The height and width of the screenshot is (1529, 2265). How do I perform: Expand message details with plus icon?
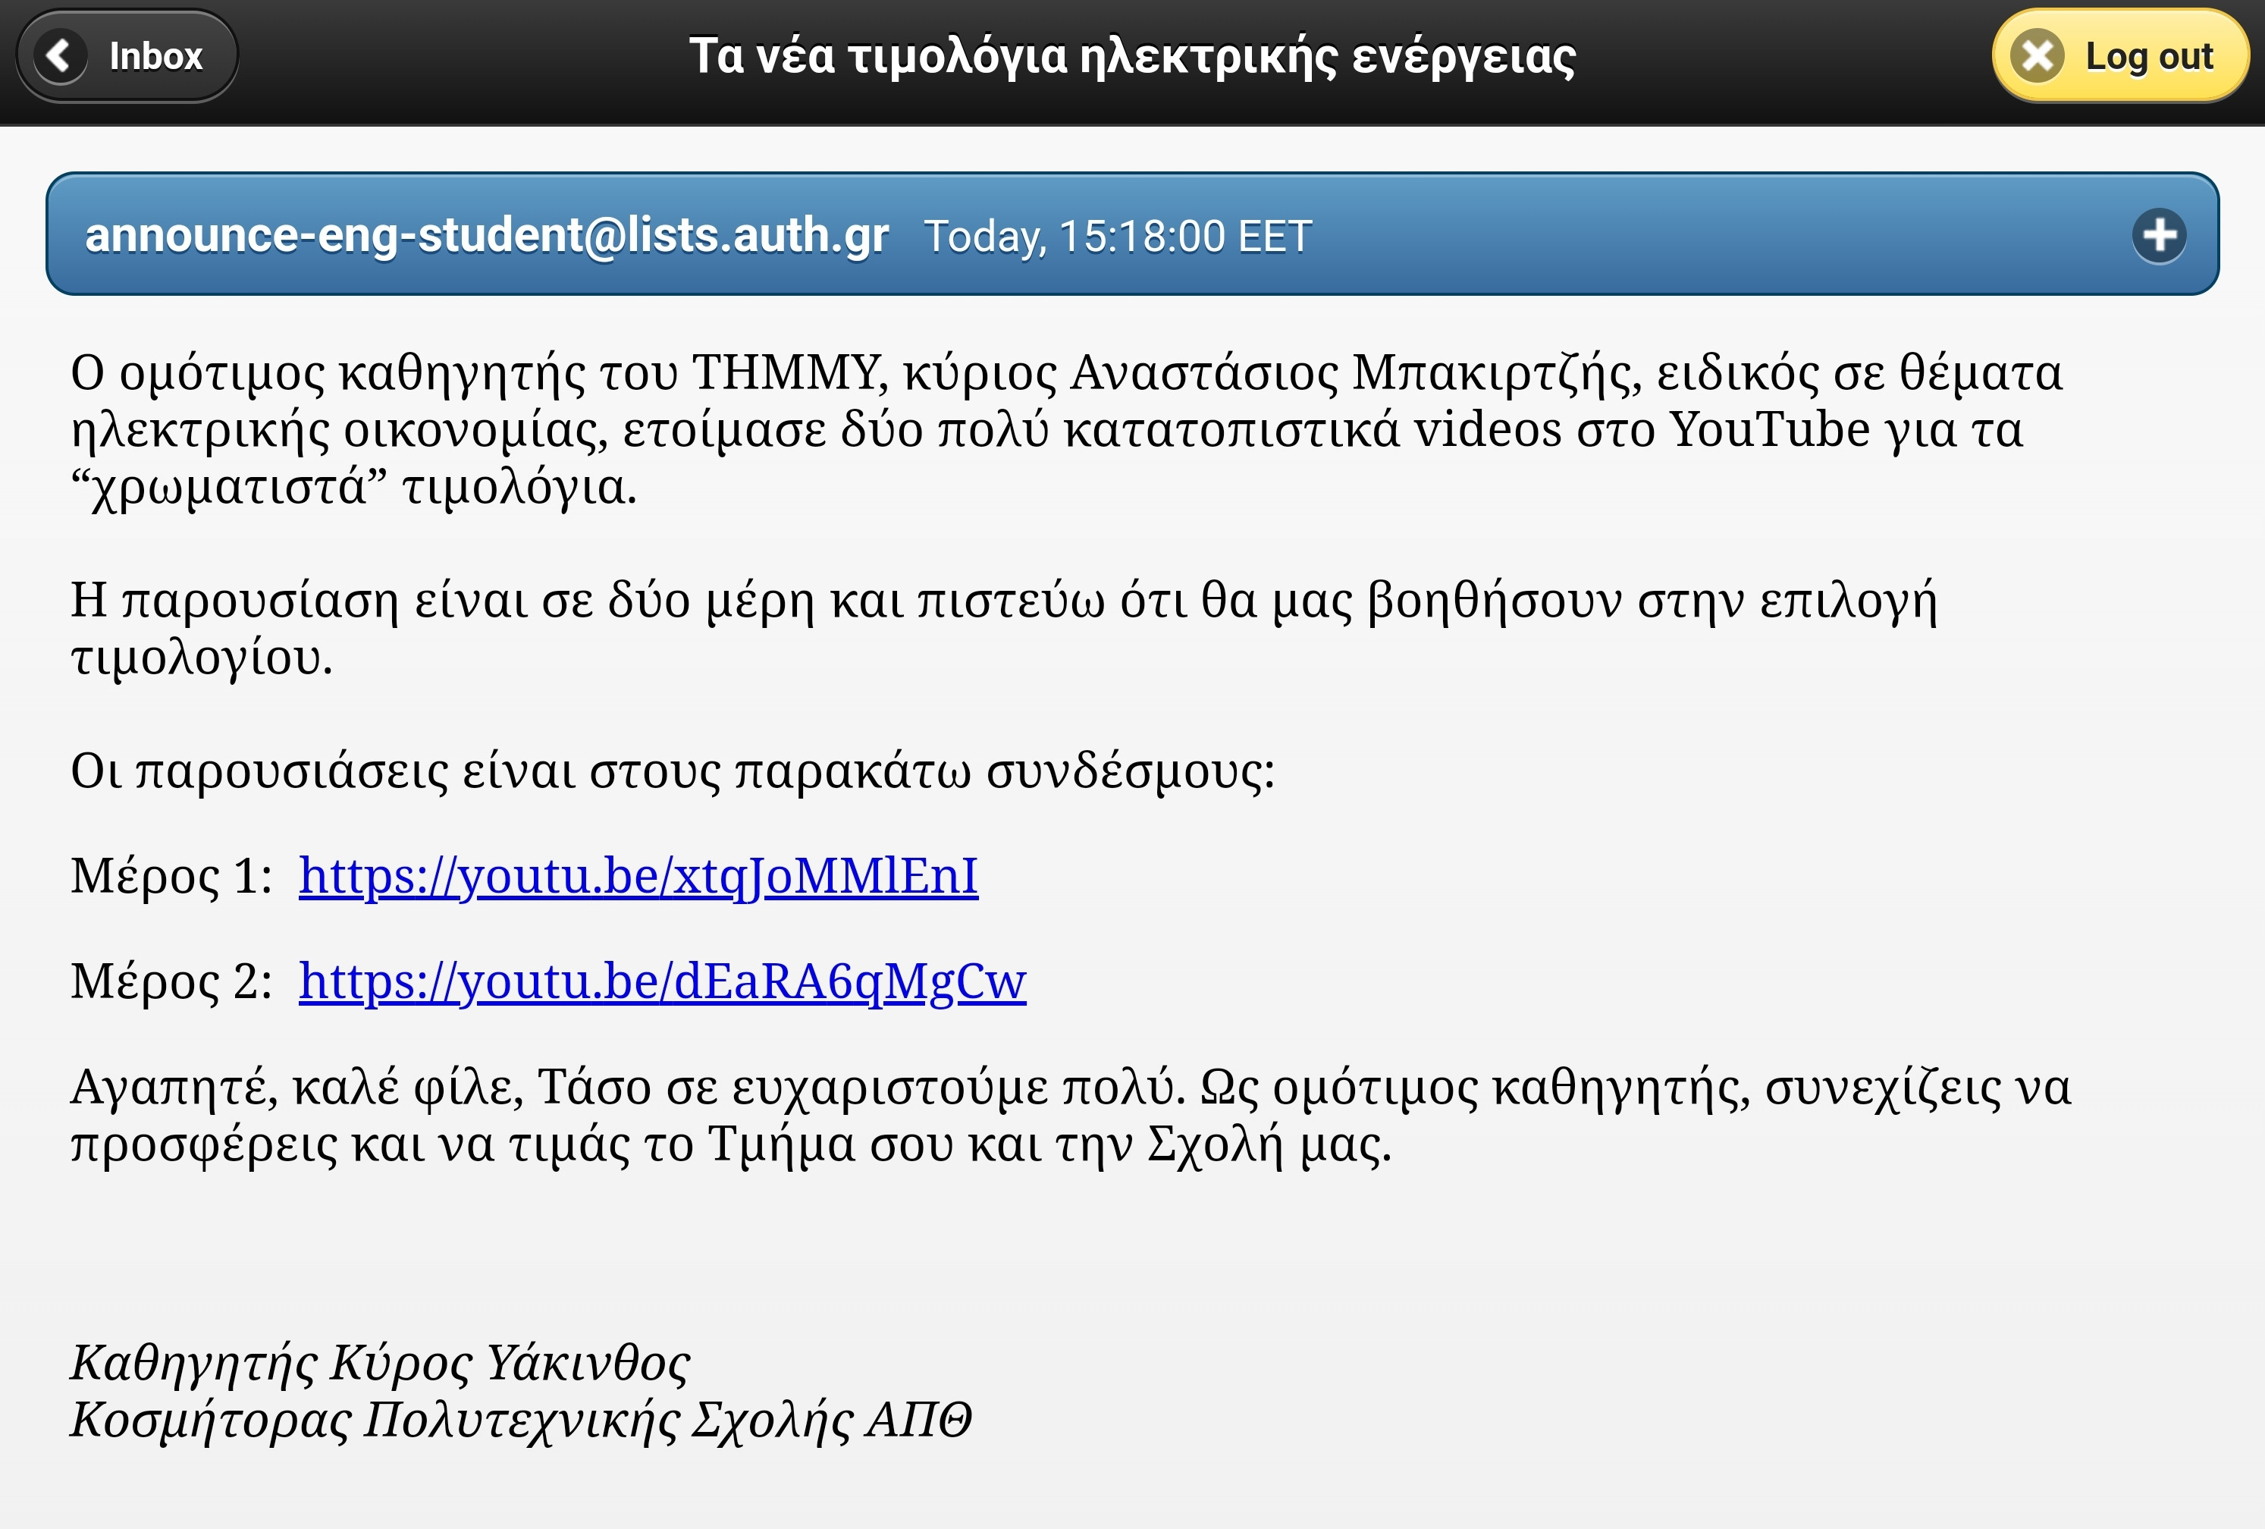click(x=2159, y=235)
